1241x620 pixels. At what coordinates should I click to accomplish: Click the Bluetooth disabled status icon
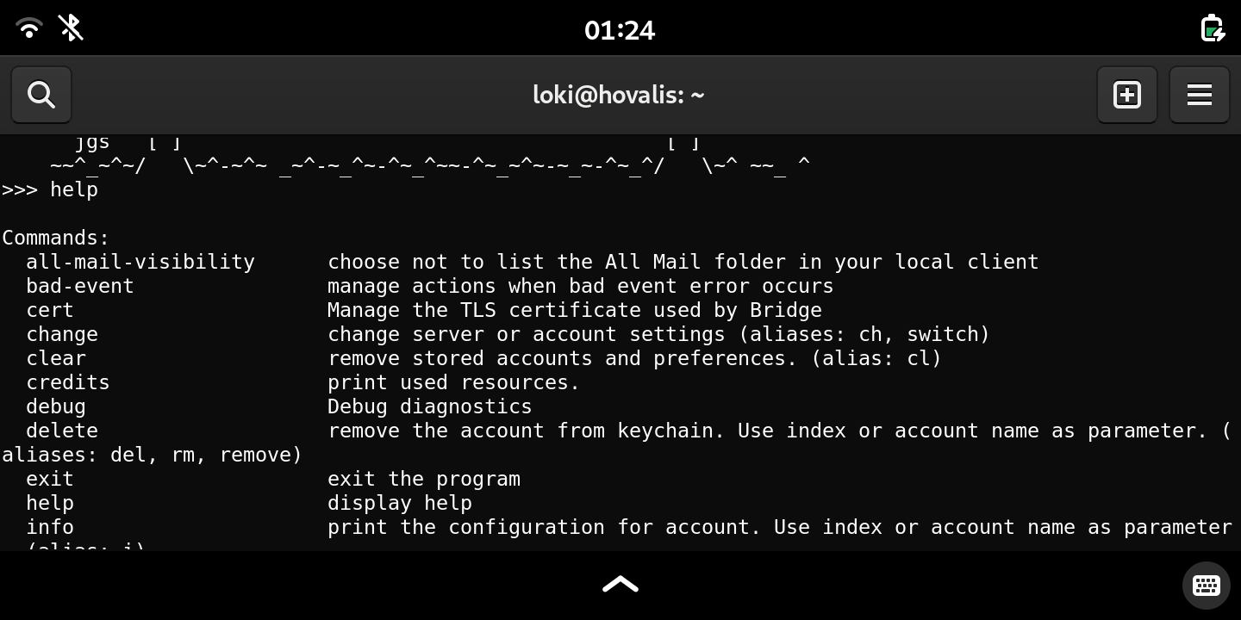point(71,28)
